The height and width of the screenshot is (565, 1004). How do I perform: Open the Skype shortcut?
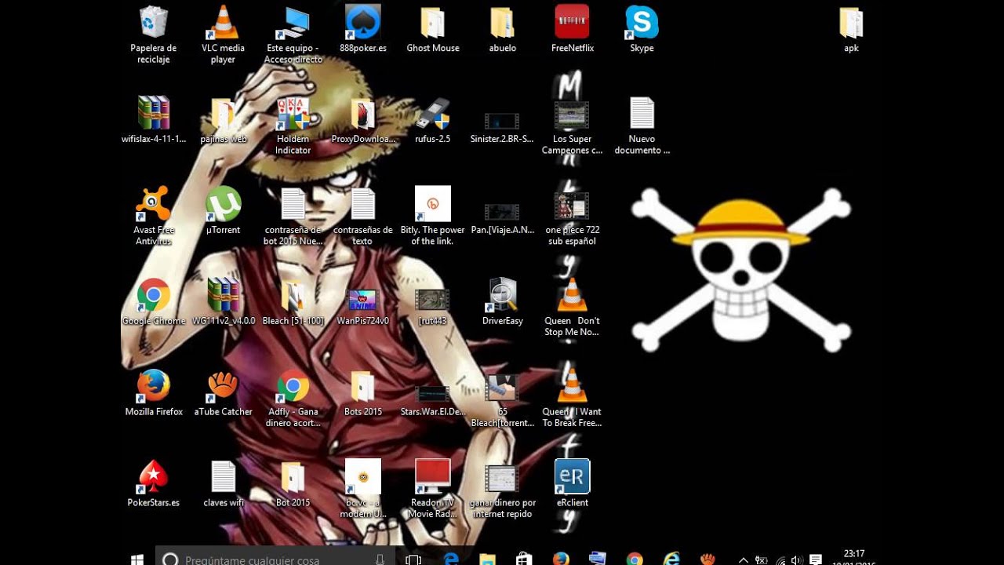point(642,30)
